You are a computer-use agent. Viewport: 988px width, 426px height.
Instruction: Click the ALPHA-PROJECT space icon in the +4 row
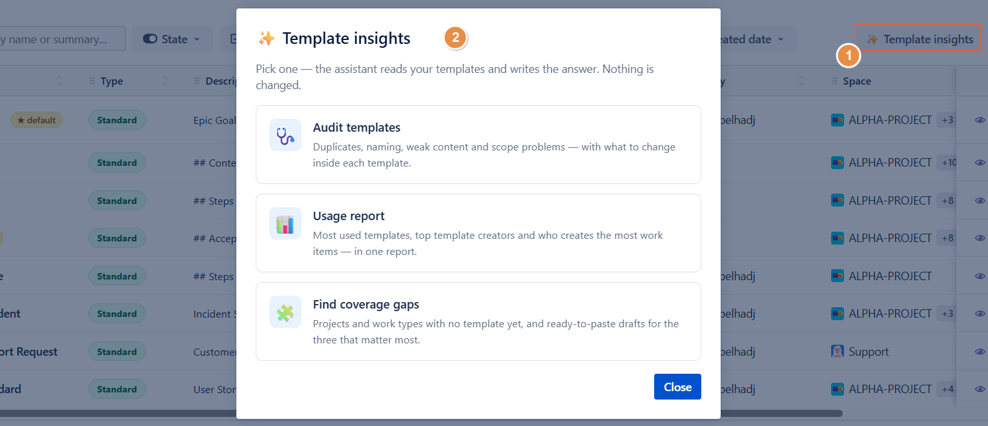point(838,389)
